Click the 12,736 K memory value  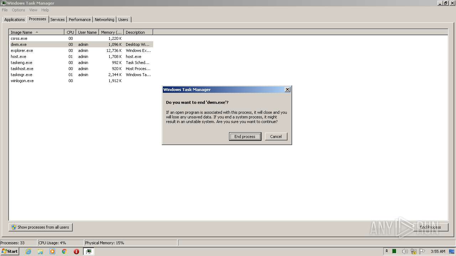pos(114,50)
